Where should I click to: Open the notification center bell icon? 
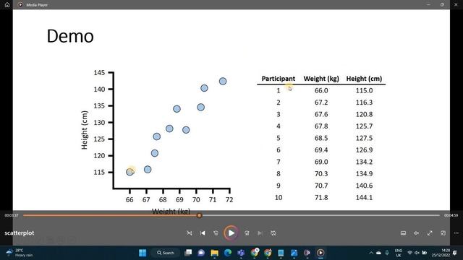tap(455, 253)
